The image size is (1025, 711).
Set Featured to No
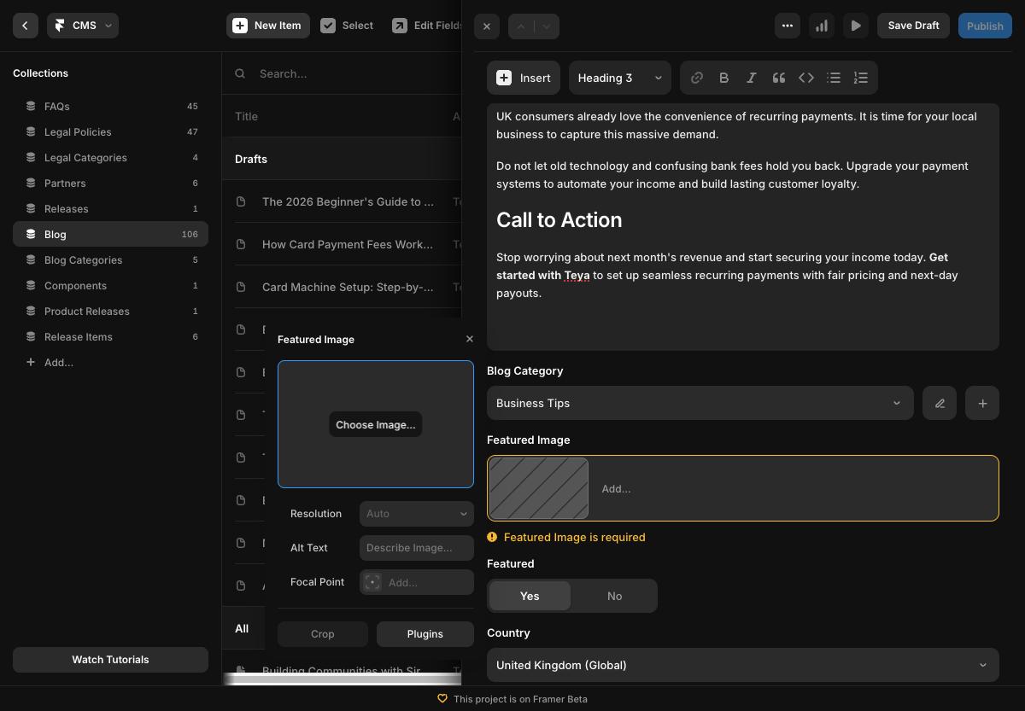point(614,596)
